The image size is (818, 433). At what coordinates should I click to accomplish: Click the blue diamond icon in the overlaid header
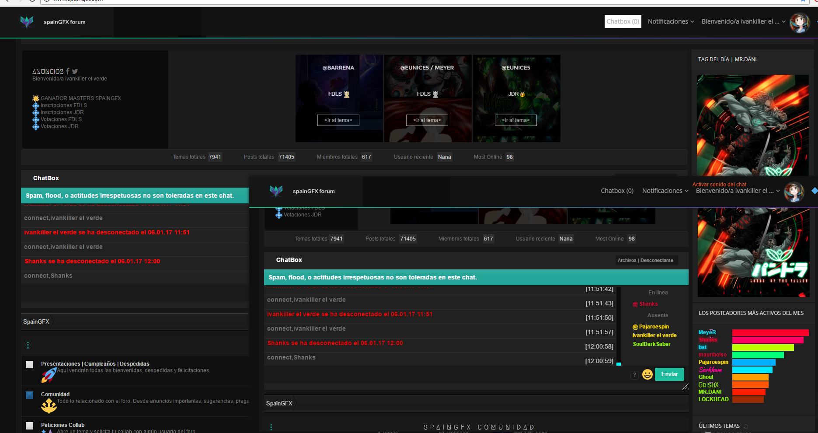tap(814, 191)
